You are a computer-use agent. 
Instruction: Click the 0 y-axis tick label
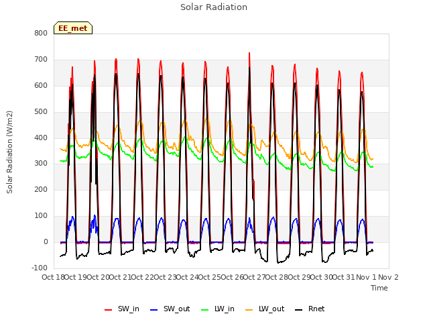[46, 241]
